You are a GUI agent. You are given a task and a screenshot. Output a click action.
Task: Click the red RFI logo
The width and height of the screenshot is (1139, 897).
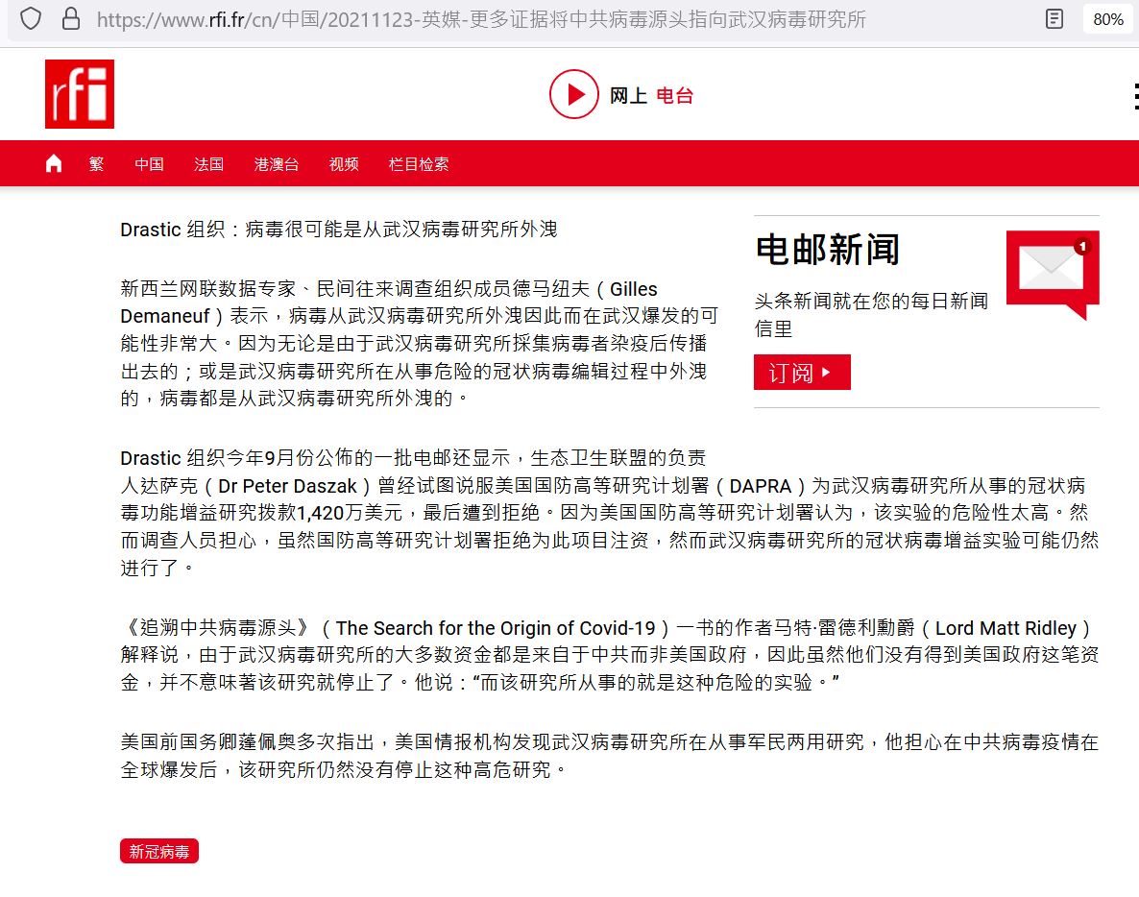click(x=80, y=94)
